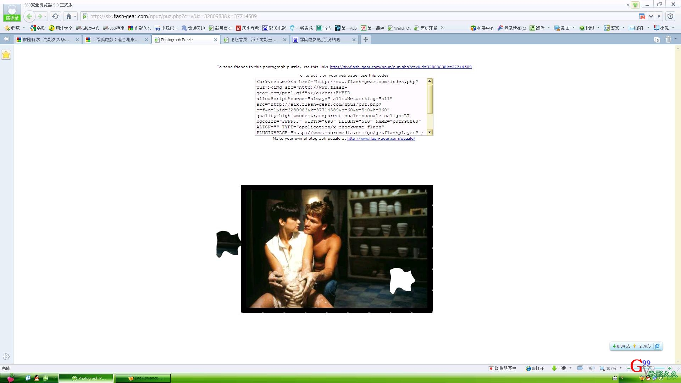Screen dimensions: 681x383
Task: Click the 扩展中心 extension center button
Action: 482,28
